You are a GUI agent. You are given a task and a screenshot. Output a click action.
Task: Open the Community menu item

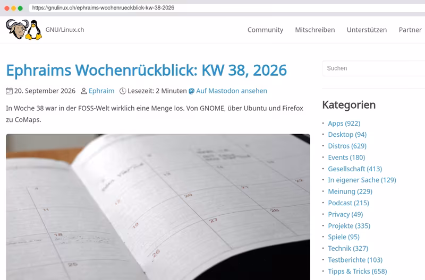click(265, 30)
